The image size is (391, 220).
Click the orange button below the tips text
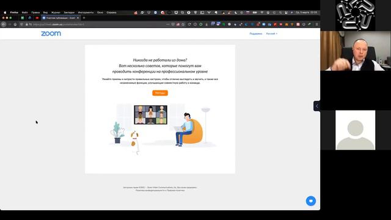pyautogui.click(x=160, y=93)
